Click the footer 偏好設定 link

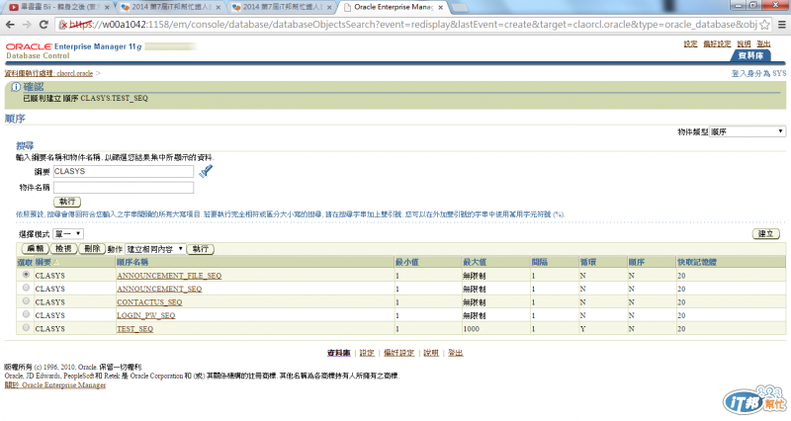tap(398, 353)
